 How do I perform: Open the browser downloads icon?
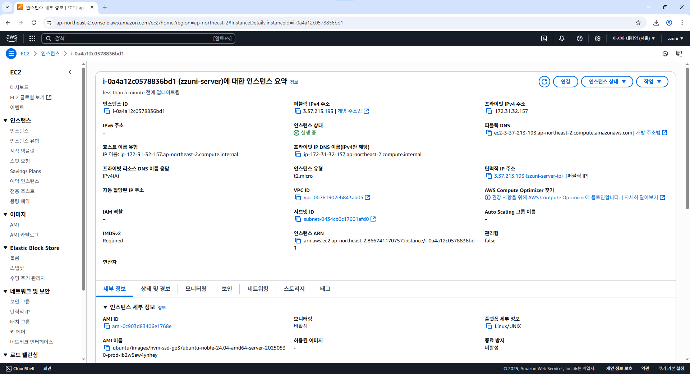pos(656,23)
